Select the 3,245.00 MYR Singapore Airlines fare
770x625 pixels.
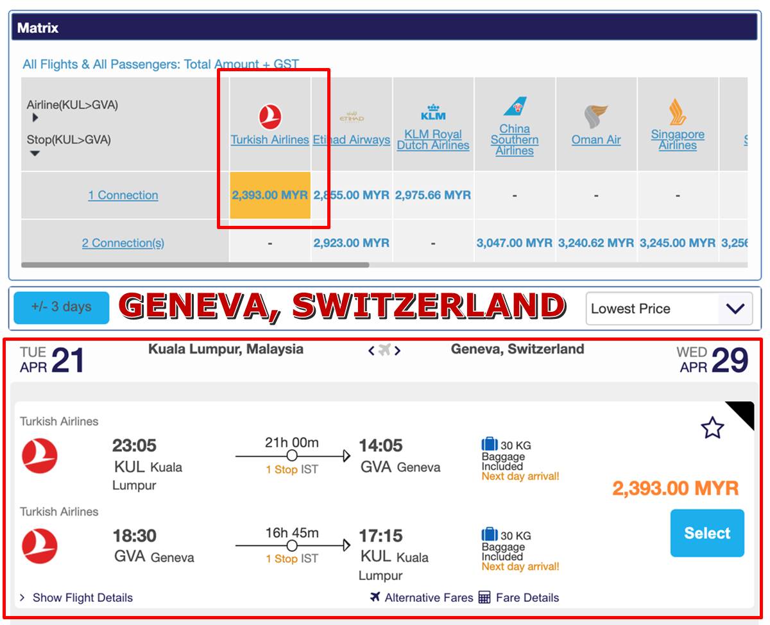678,243
